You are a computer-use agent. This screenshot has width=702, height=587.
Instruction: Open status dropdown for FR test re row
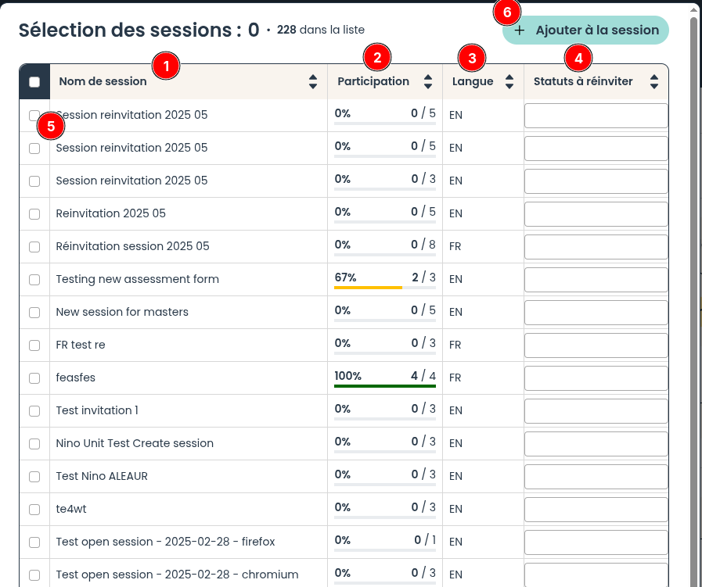(596, 345)
